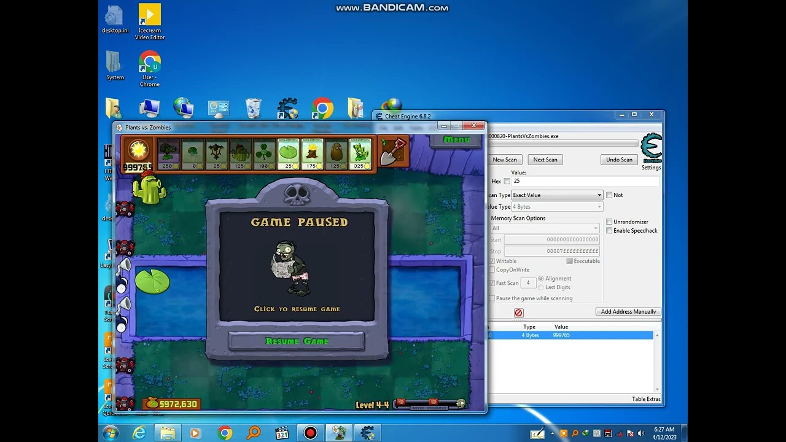The width and height of the screenshot is (786, 442).
Task: Click the sun counter icon
Action: pyautogui.click(x=138, y=150)
